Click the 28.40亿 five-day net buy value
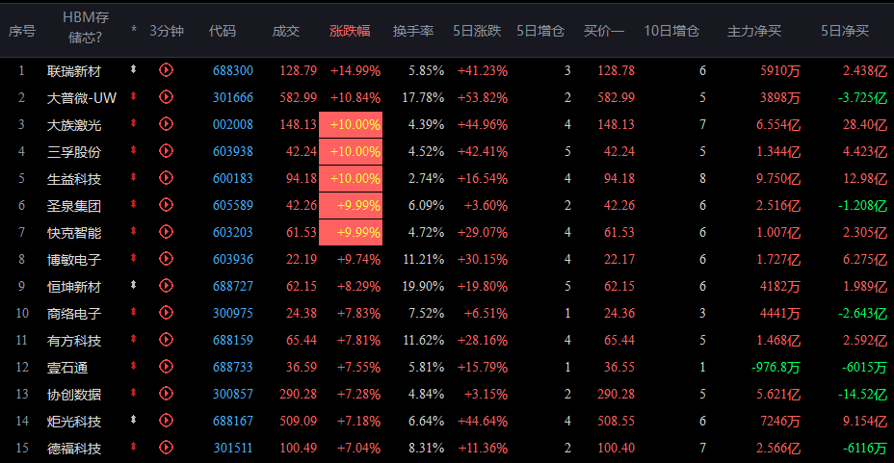This screenshot has height=463, width=894. (x=865, y=124)
